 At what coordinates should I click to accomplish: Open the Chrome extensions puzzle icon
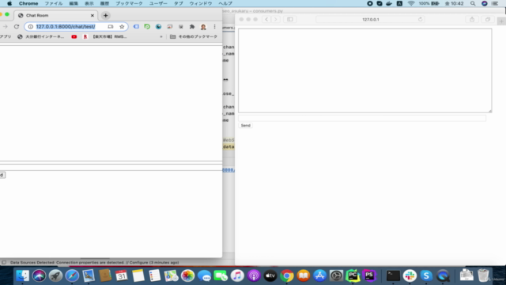click(192, 27)
